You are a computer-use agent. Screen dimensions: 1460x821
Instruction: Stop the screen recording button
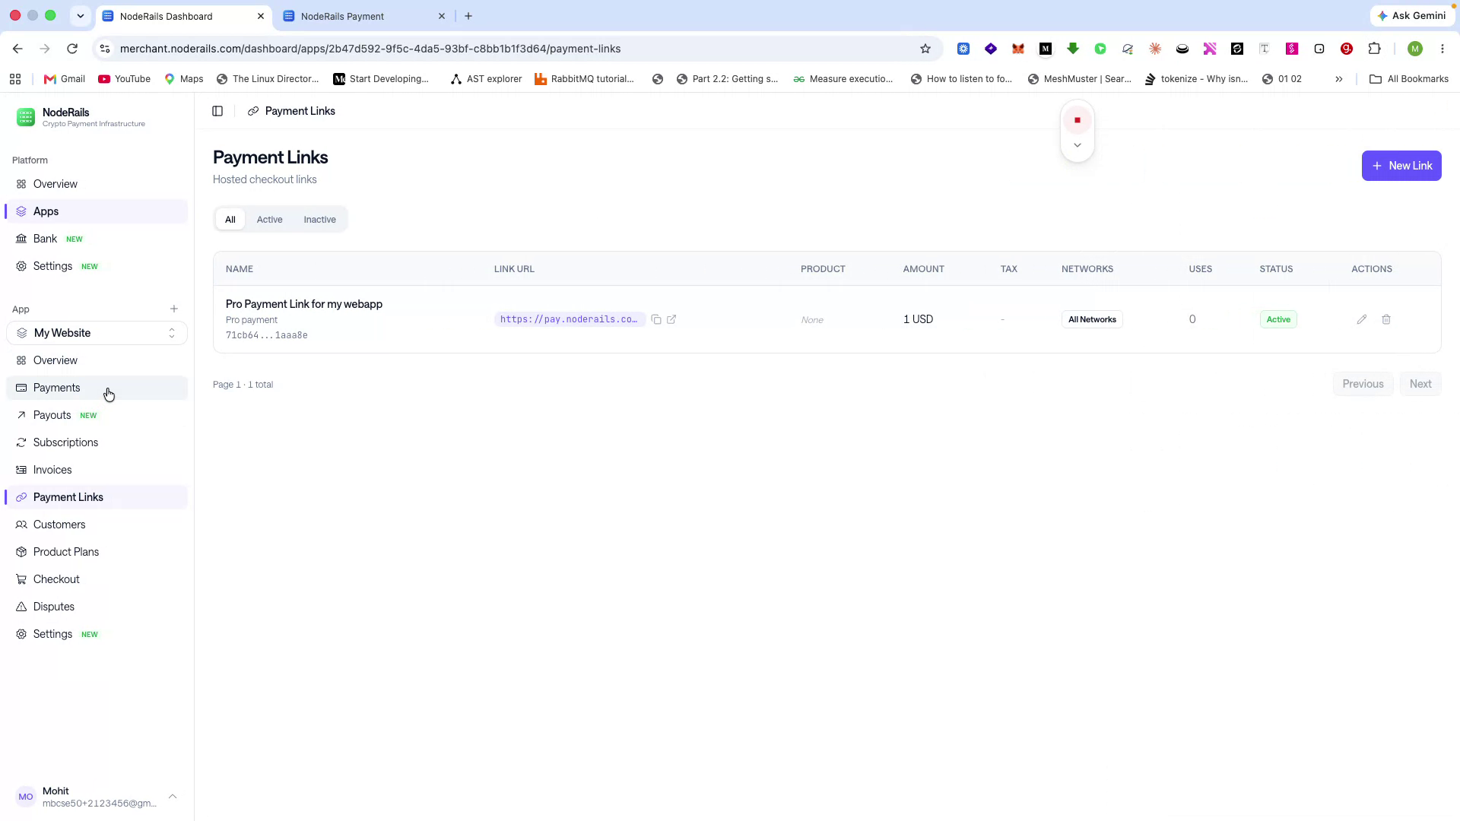(x=1078, y=120)
